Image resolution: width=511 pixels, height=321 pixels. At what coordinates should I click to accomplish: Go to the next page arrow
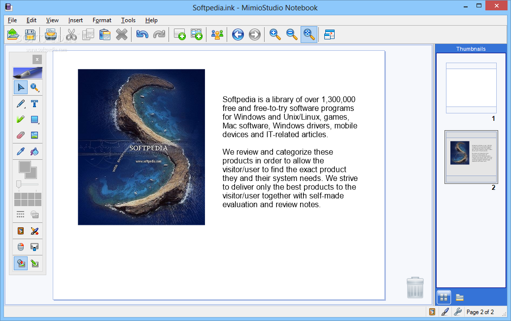pos(255,34)
